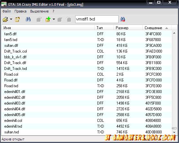Click the 1410 КБ size cell
Screen dimensions: 179x143
click(x=123, y=69)
